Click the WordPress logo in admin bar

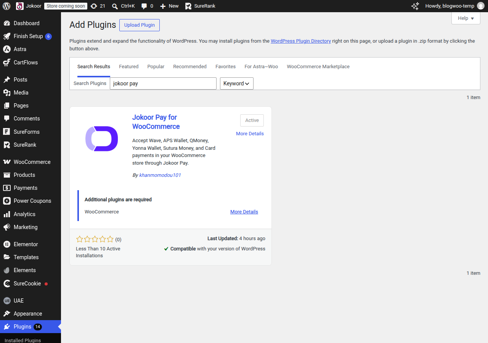click(6, 6)
